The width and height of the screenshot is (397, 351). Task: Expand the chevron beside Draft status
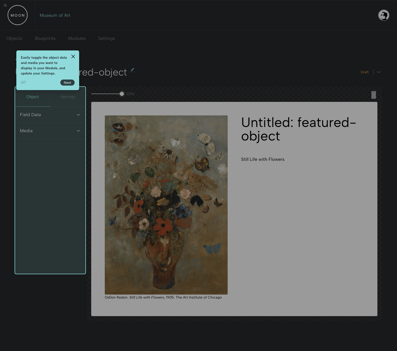pyautogui.click(x=379, y=72)
